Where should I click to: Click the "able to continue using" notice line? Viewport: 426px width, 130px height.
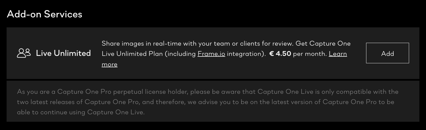coord(81,112)
